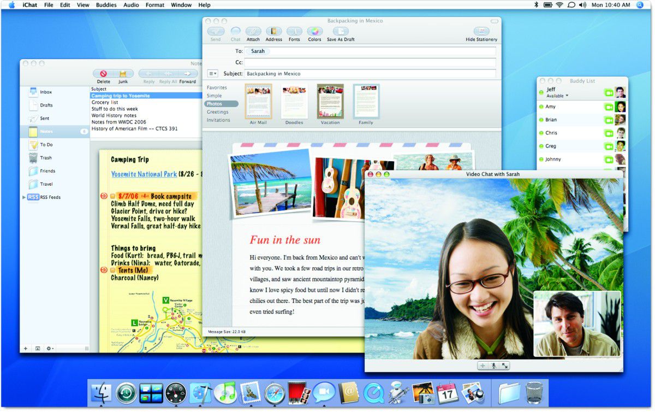The image size is (655, 412).
Task: Select the Simple stationery category
Action: [x=215, y=96]
